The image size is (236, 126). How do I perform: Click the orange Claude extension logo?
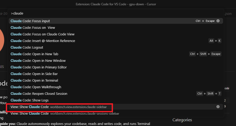pos(2,40)
